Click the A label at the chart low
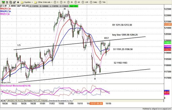 (95, 79)
